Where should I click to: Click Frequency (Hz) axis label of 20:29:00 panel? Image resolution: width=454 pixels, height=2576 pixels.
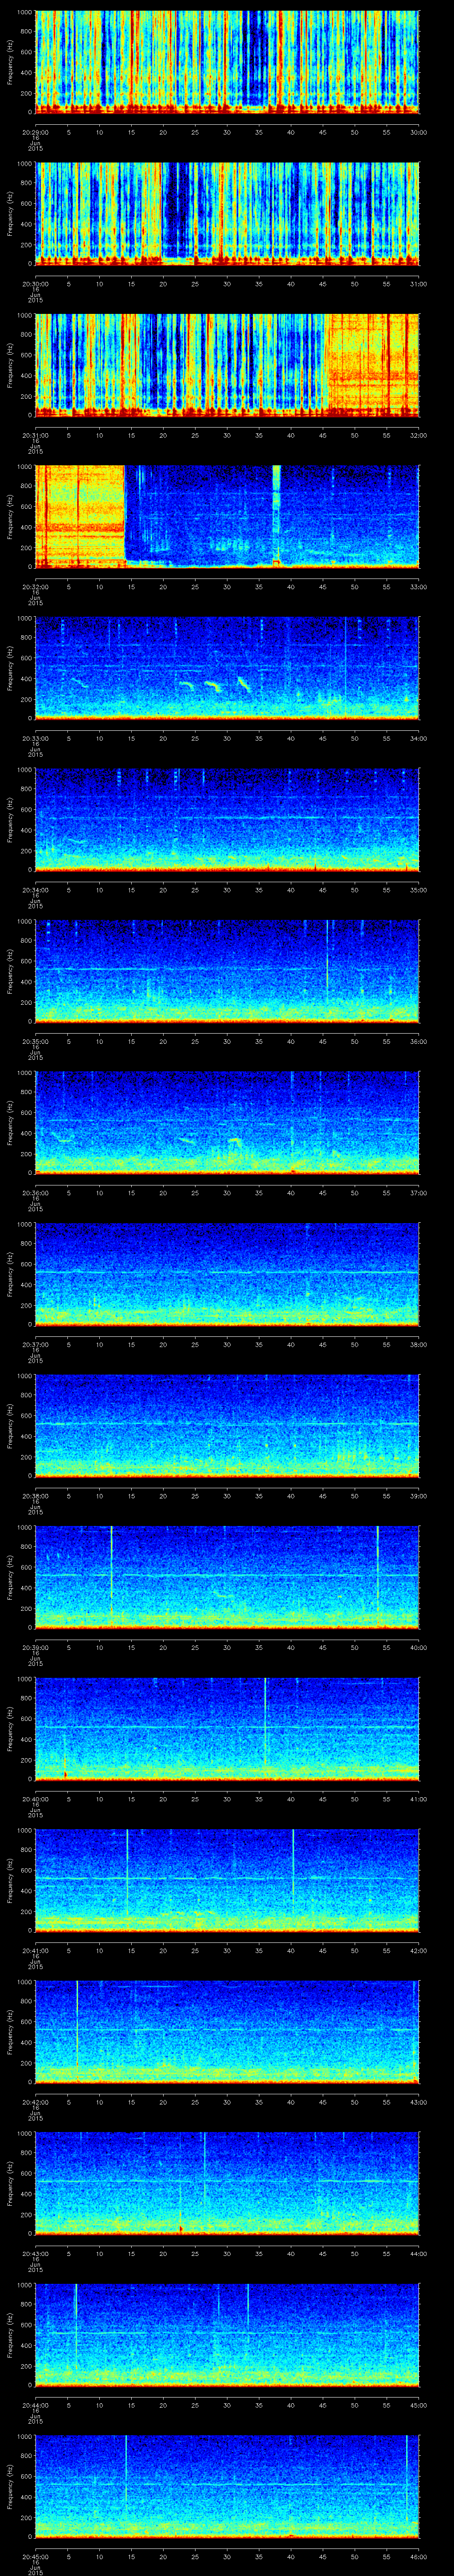[10, 62]
